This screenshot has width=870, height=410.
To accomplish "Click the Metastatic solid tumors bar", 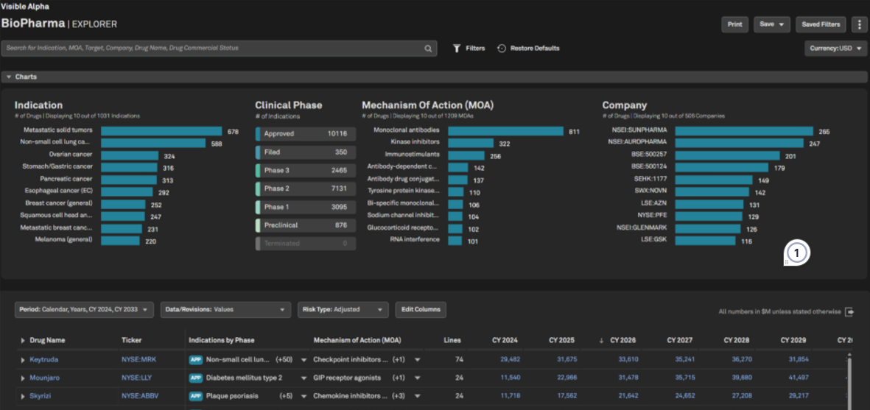I will 161,131.
